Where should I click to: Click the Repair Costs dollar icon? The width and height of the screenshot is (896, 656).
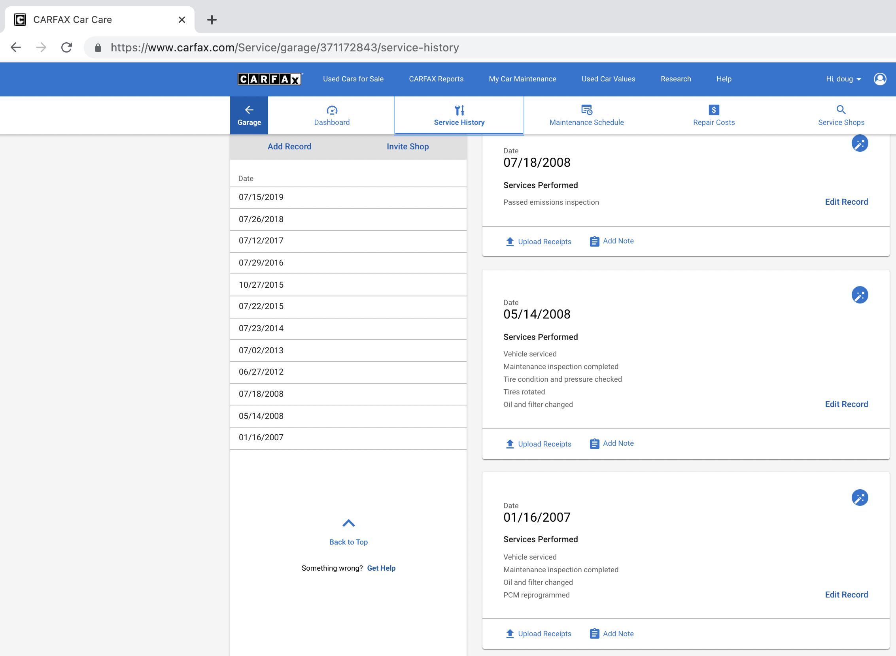pyautogui.click(x=714, y=109)
